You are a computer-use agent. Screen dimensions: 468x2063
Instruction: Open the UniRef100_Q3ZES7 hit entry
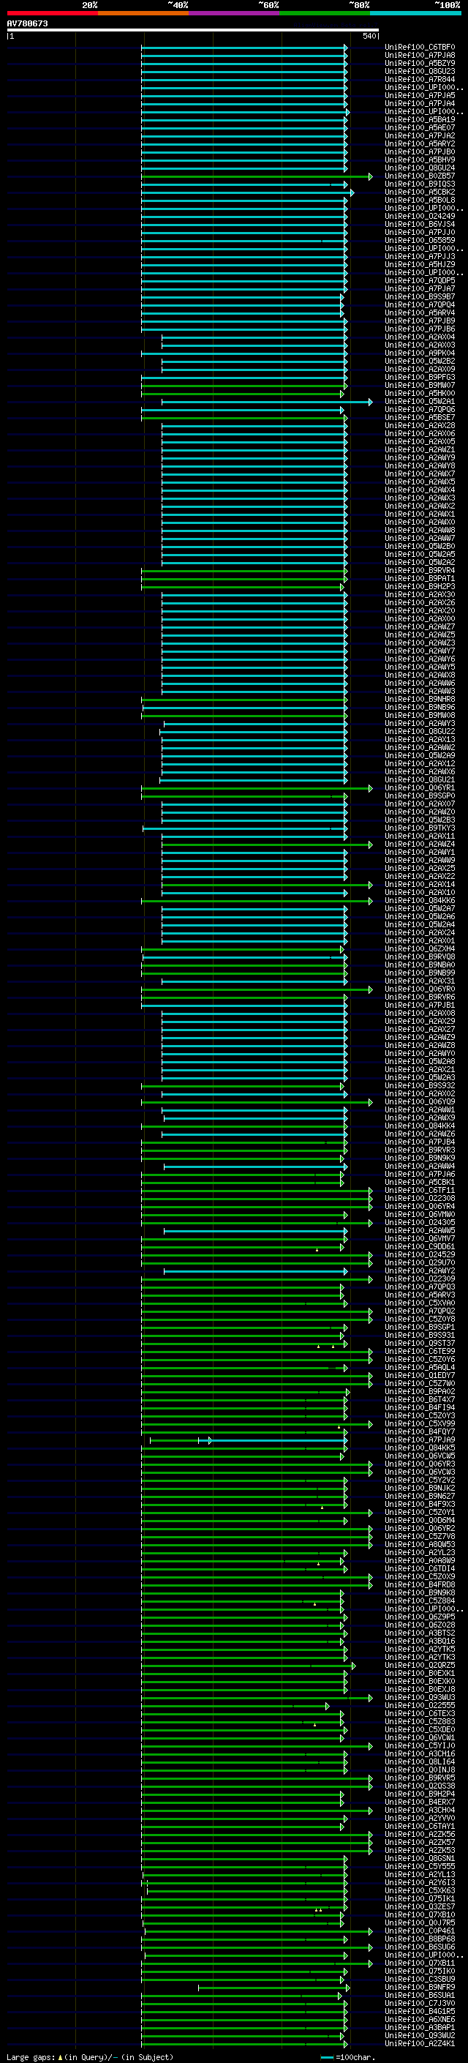(x=420, y=1907)
